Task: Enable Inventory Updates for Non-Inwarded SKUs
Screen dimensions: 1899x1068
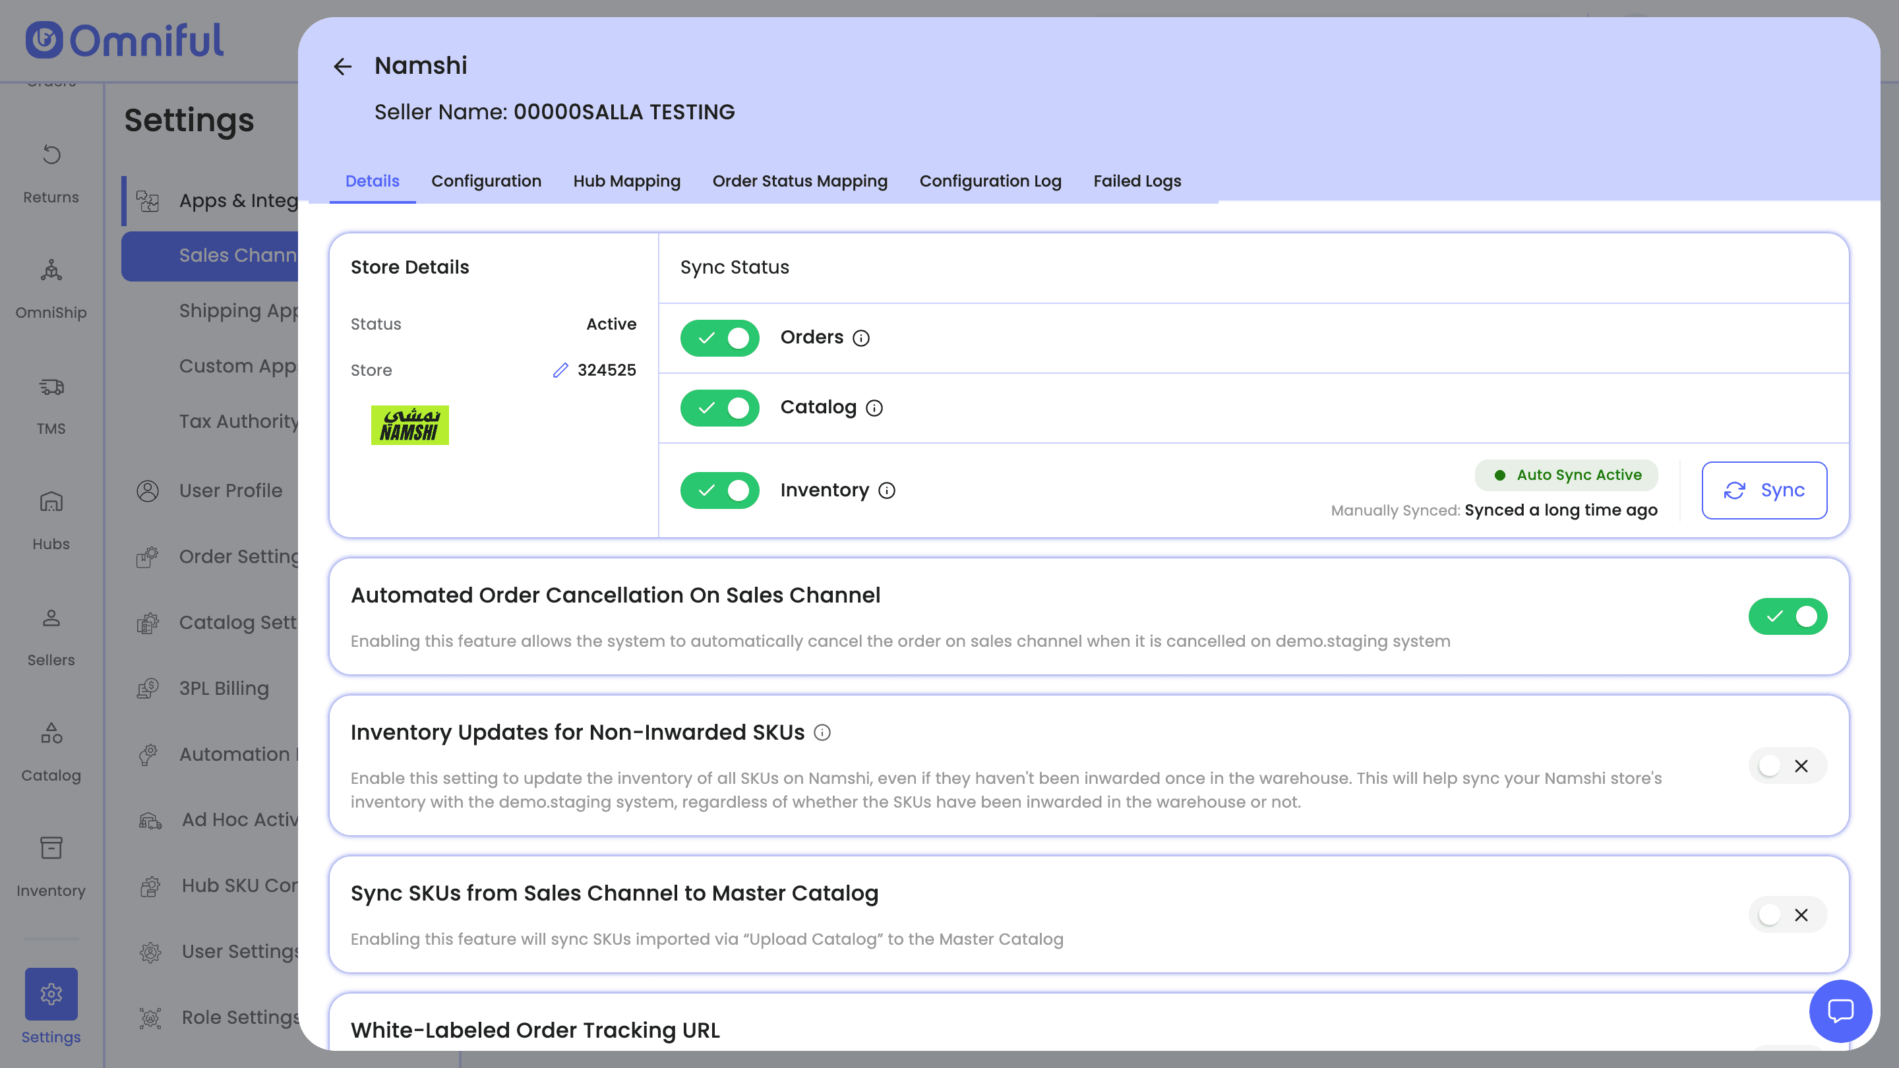Action: [x=1787, y=766]
